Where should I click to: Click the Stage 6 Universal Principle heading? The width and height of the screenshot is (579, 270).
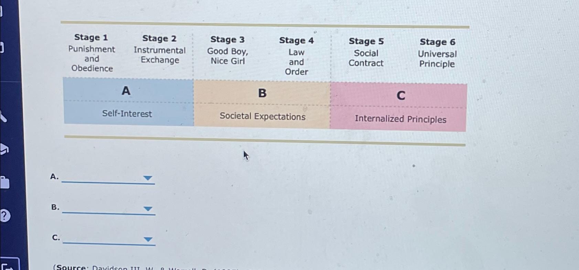[x=437, y=53]
